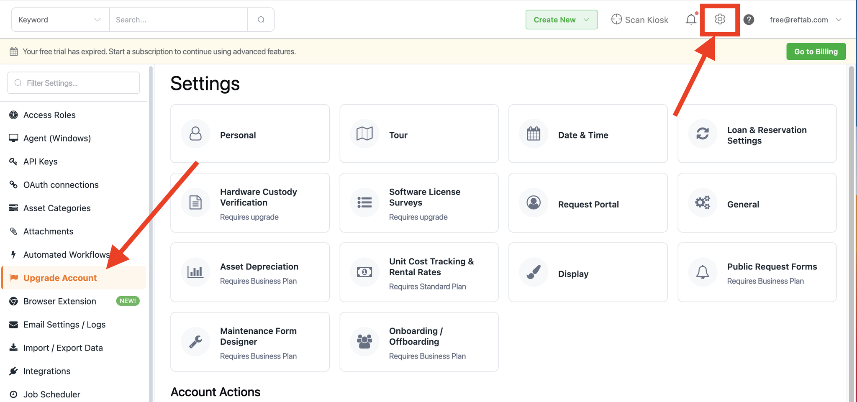The image size is (857, 402).
Task: Click the Tour map icon
Action: [364, 134]
